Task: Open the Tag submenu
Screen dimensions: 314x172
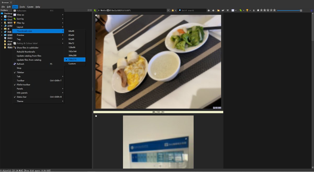Action: [x=38, y=39]
